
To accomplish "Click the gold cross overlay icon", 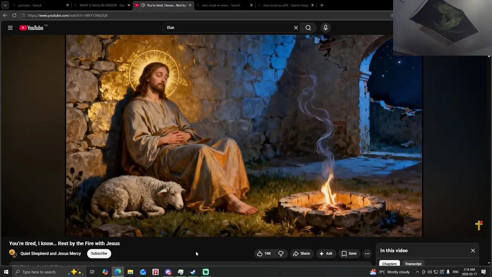I will [x=479, y=225].
